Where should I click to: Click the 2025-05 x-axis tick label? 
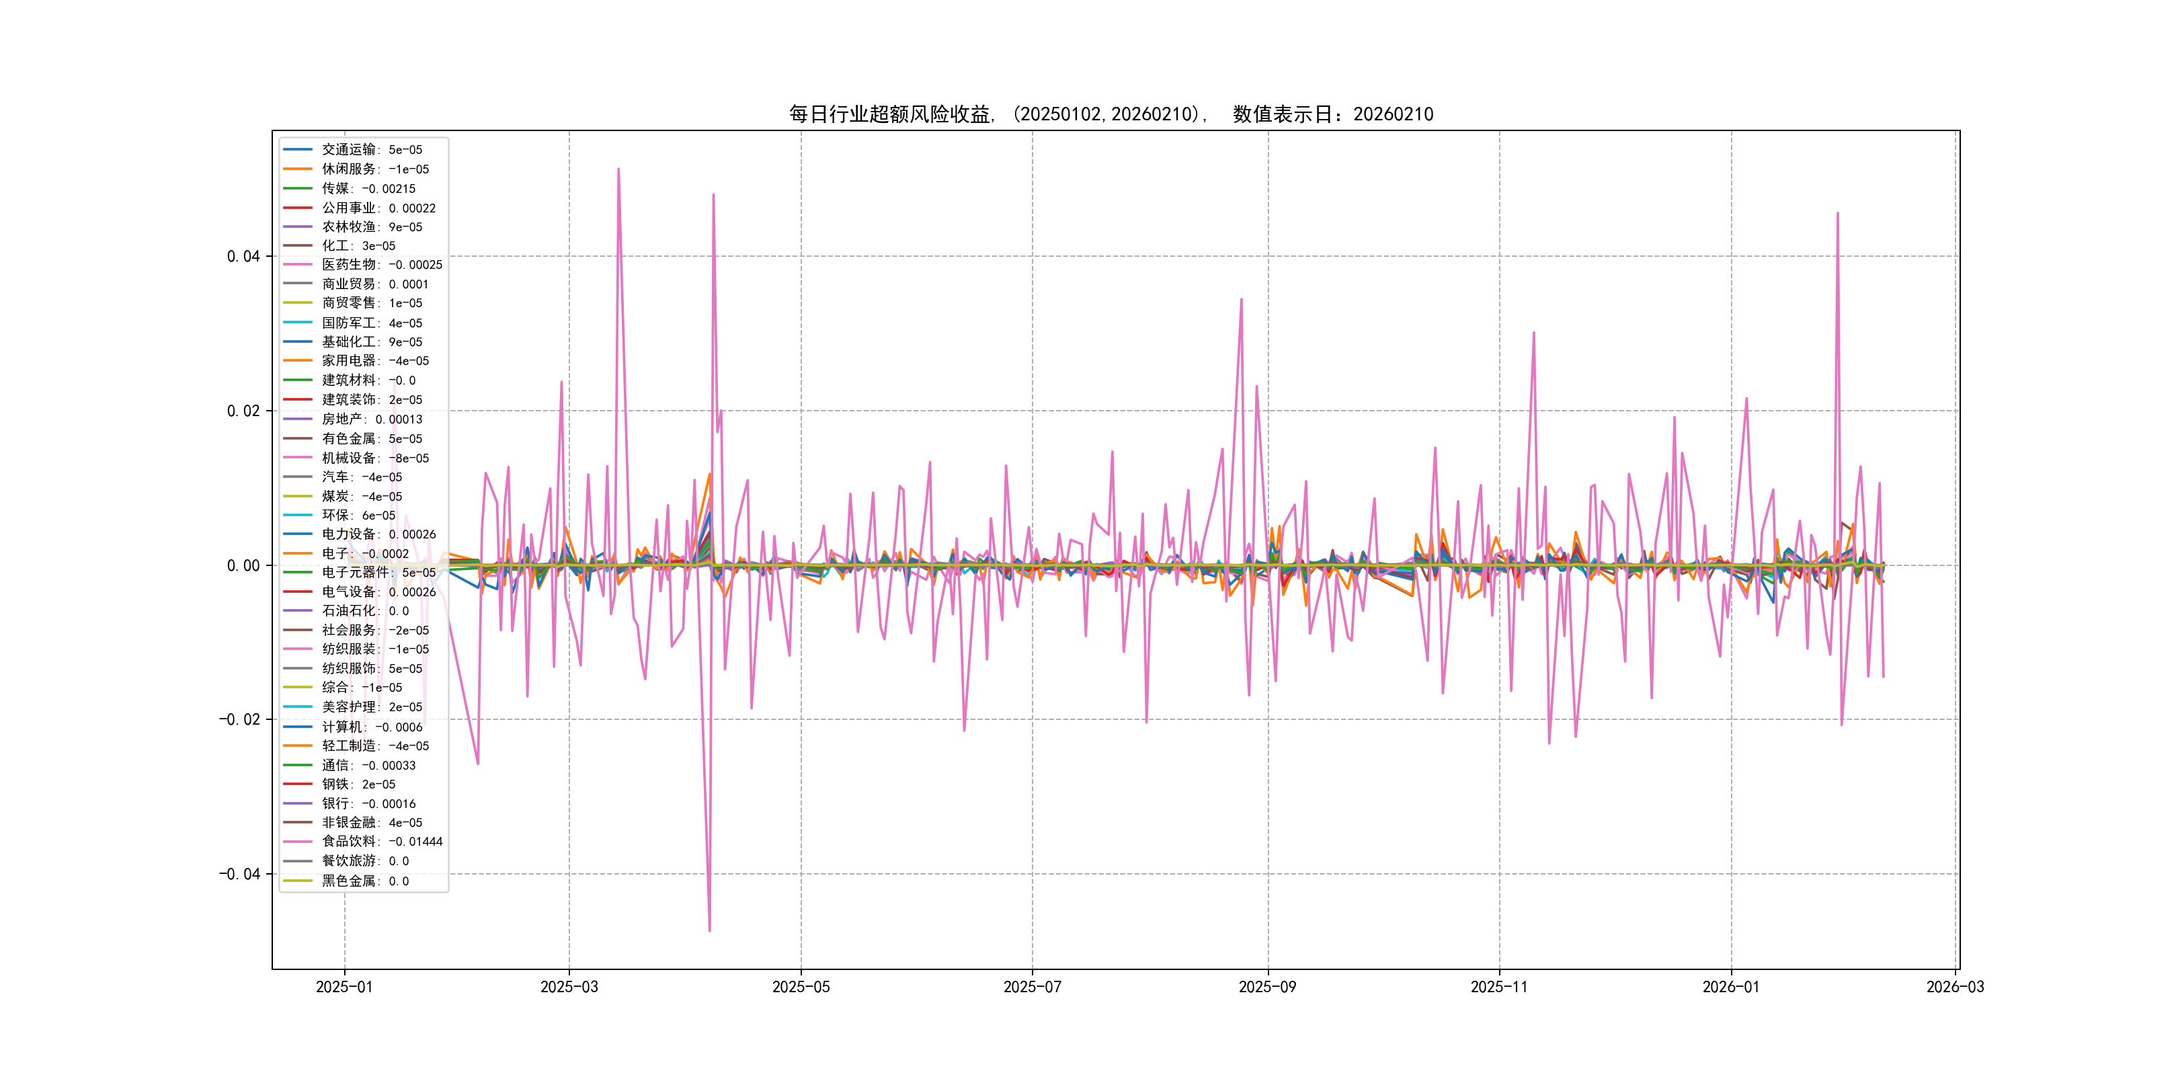801,987
